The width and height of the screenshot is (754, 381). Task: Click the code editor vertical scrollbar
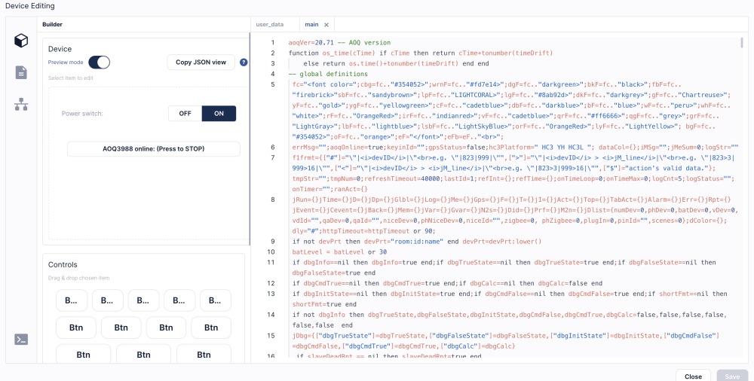tap(743, 43)
